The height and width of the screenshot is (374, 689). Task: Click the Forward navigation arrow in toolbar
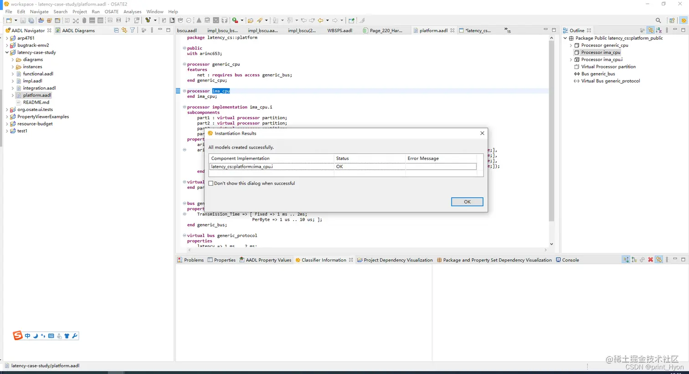[335, 20]
